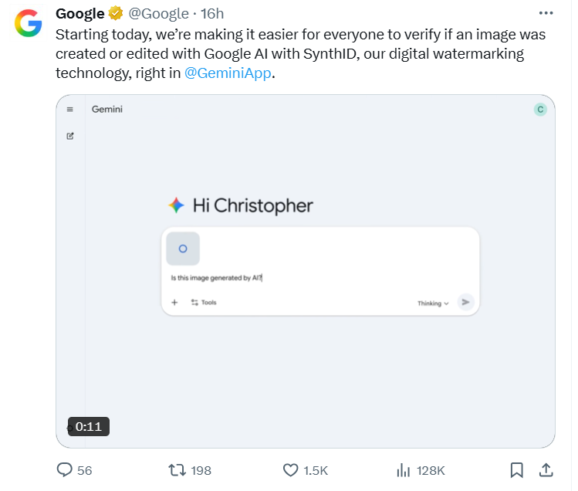
Task: Click the reply speech bubble icon
Action: click(65, 470)
